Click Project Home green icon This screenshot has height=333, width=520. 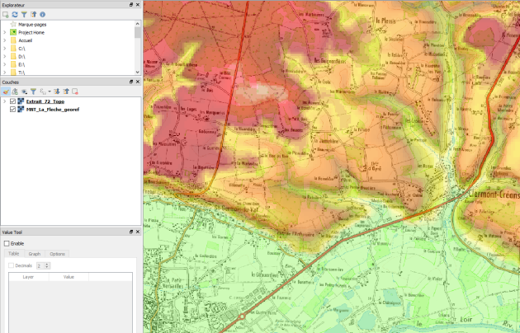13,32
